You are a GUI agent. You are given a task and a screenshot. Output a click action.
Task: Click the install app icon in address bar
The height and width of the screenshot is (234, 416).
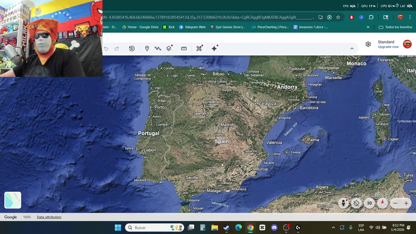[x=320, y=17]
